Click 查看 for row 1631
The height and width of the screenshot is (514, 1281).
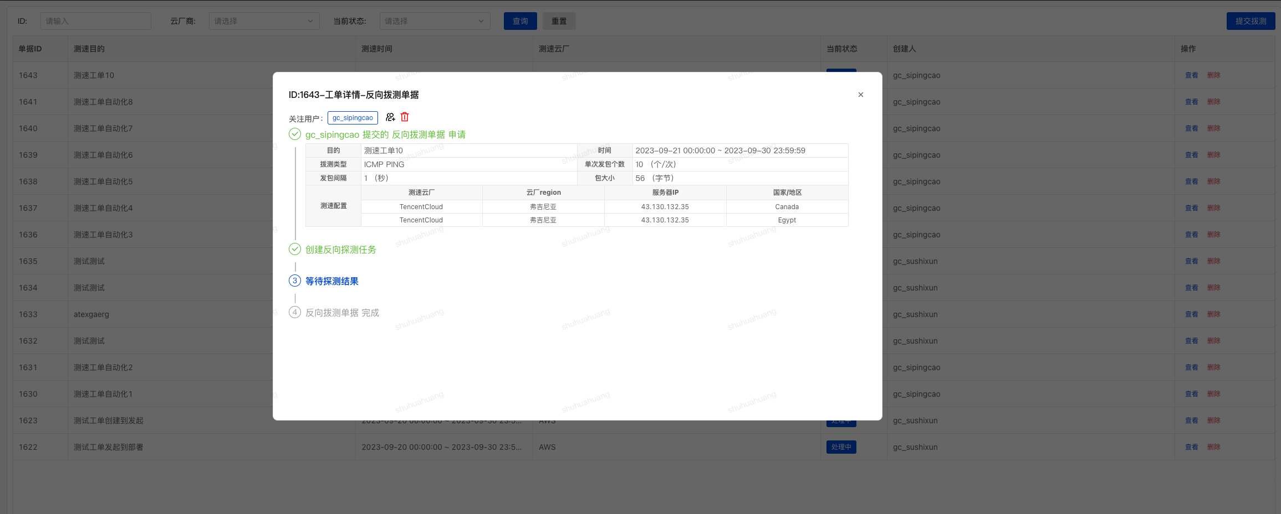[x=1191, y=367]
